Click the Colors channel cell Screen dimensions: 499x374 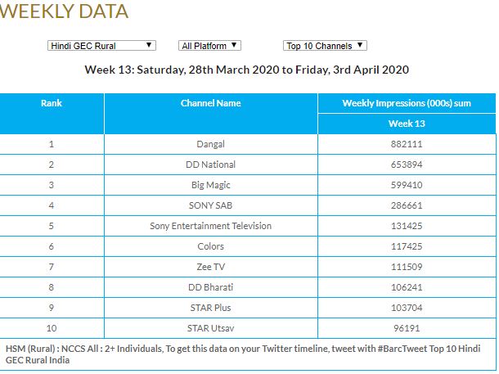(210, 246)
